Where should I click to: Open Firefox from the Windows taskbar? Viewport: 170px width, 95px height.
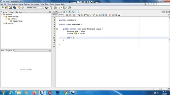(x=34, y=93)
